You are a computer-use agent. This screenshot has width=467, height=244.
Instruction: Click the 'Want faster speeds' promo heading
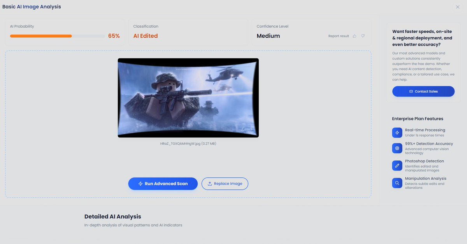(422, 38)
